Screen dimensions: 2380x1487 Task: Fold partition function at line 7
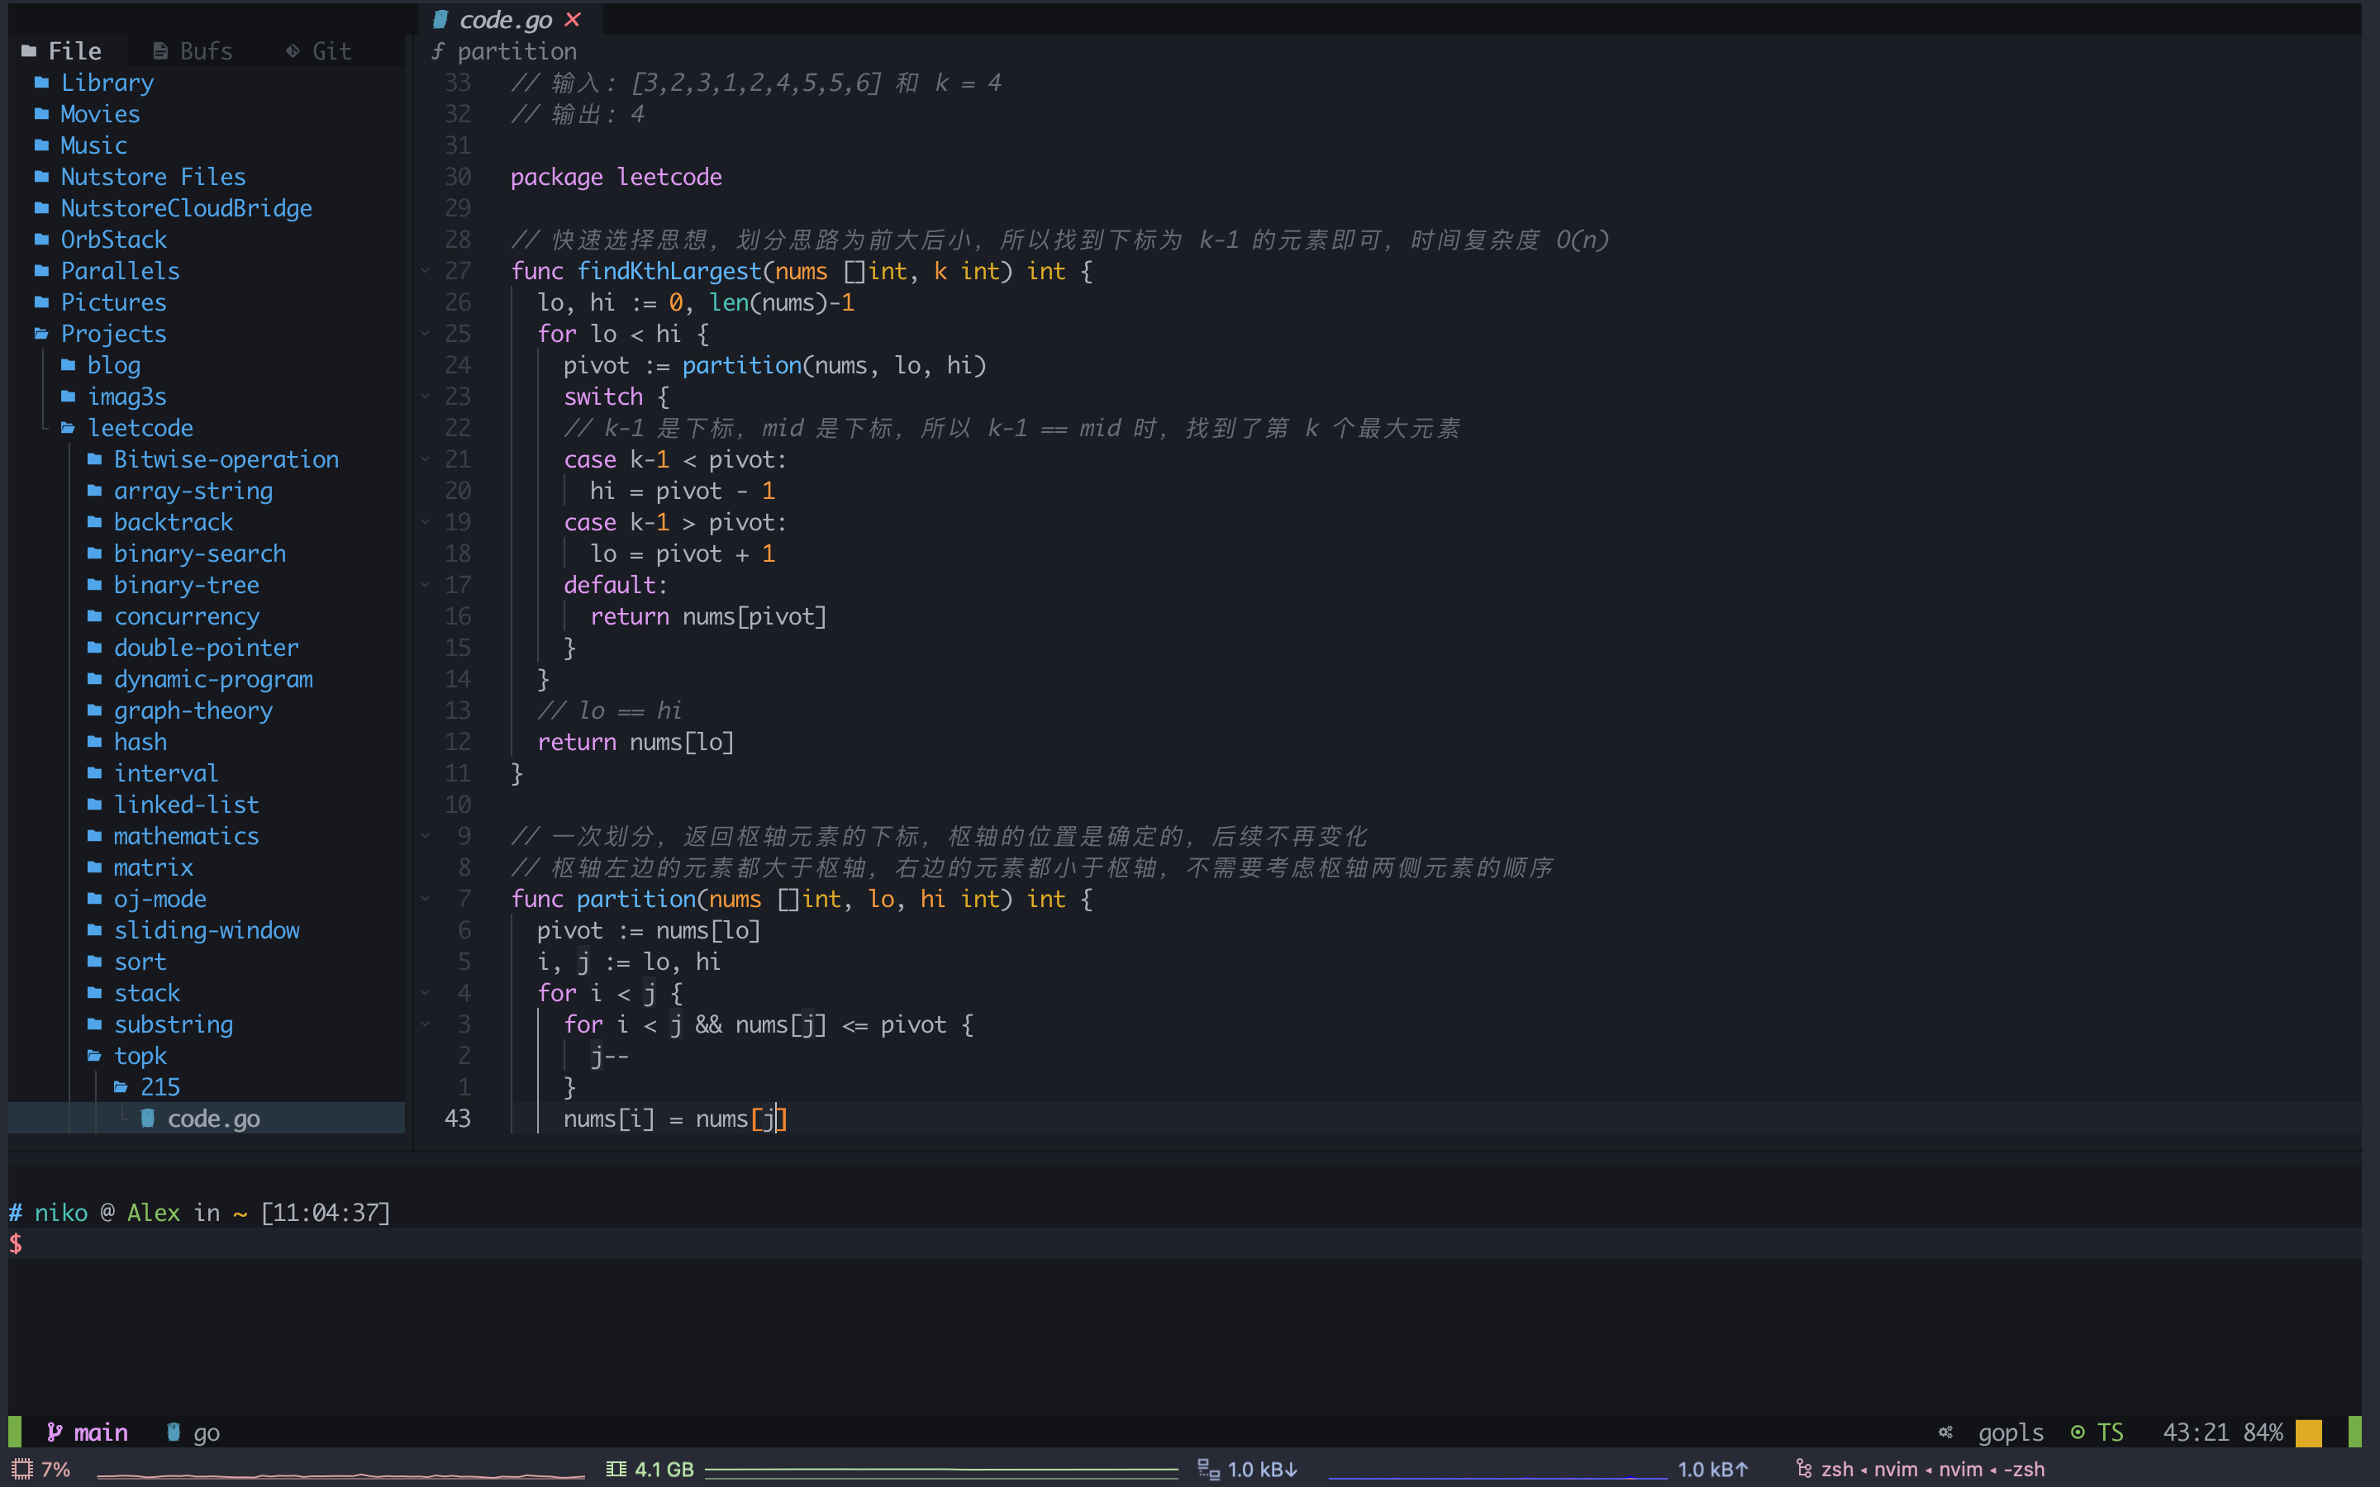425,899
